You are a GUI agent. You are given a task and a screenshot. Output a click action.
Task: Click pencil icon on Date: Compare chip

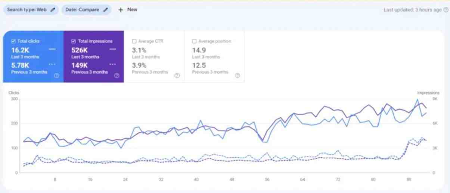point(105,10)
